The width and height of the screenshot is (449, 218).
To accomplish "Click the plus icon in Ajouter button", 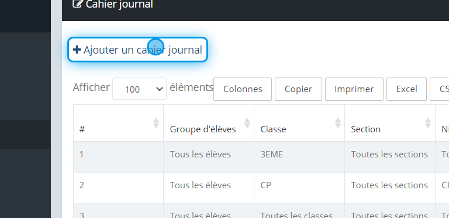I will point(77,50).
